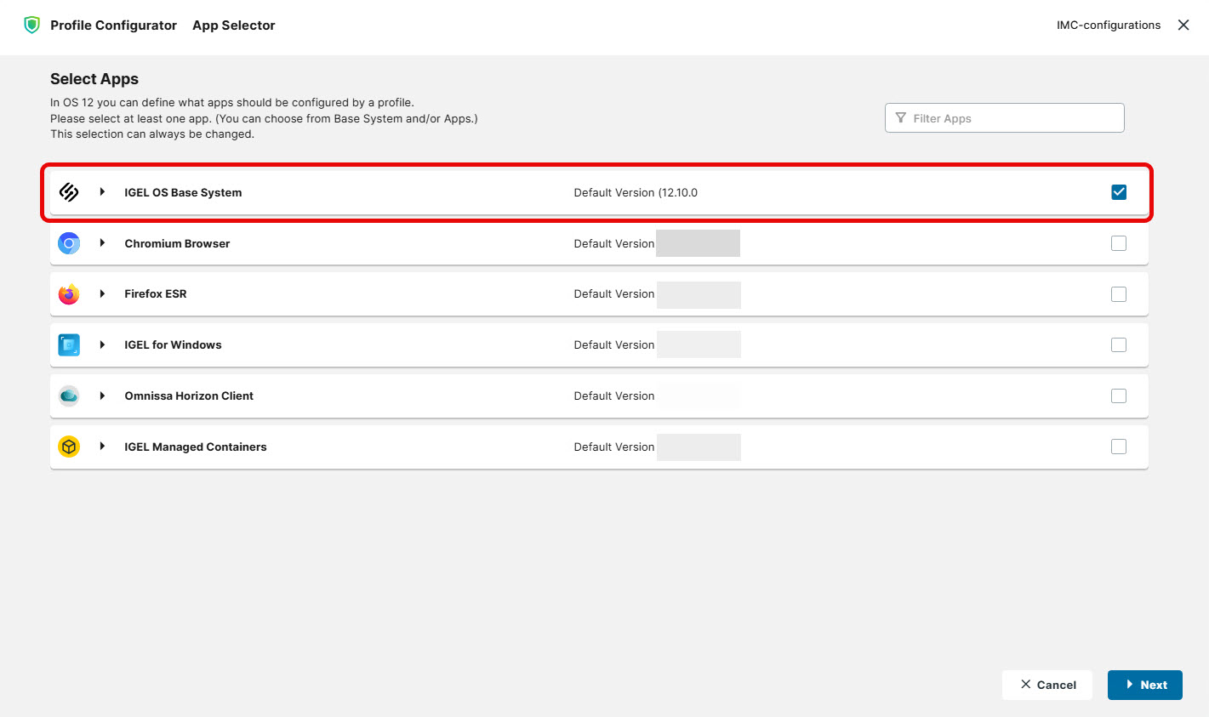Click the Profile Configurator title text
Viewport: 1209px width, 717px height.
tap(113, 26)
